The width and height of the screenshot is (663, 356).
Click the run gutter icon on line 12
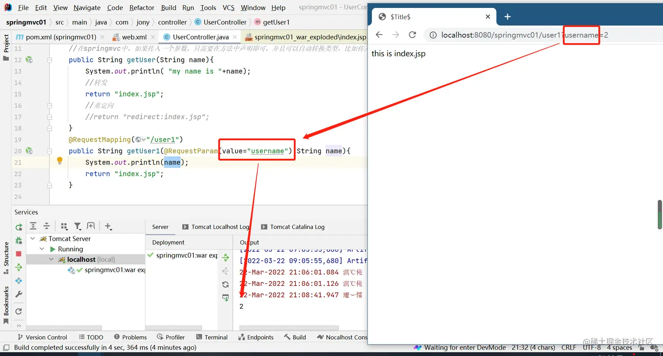[29, 60]
